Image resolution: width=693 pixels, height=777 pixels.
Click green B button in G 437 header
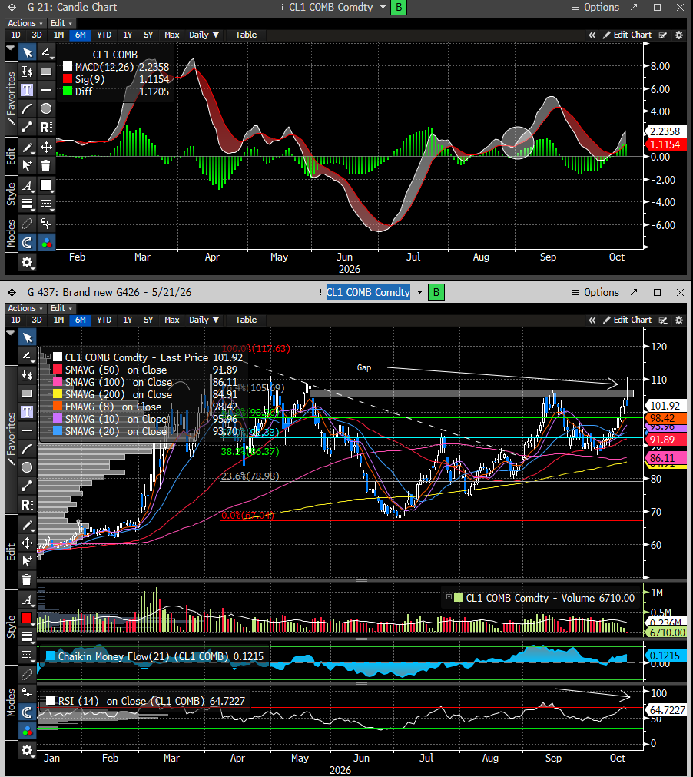[x=436, y=292]
